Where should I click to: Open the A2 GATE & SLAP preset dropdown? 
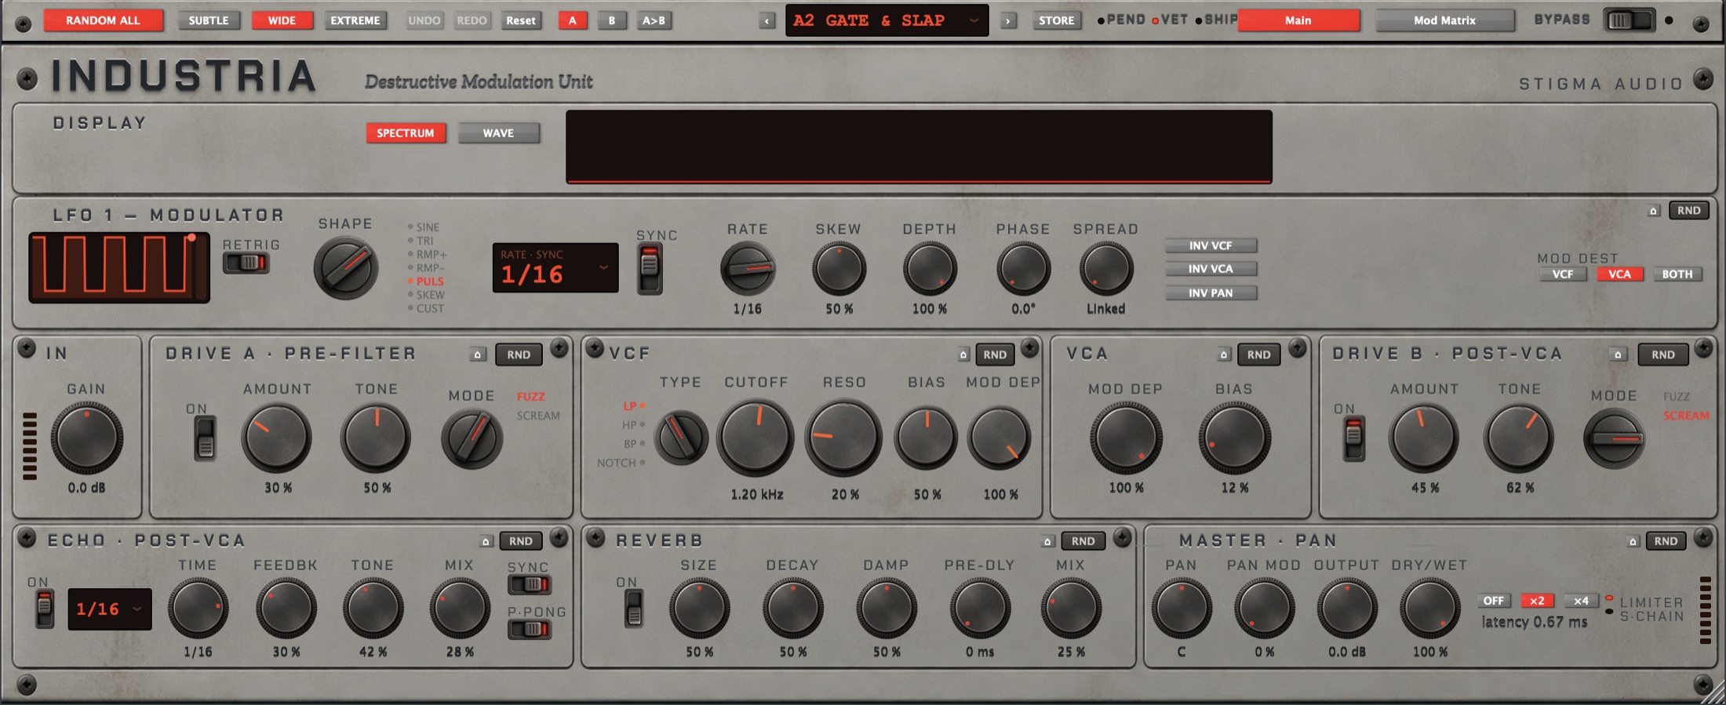[887, 20]
